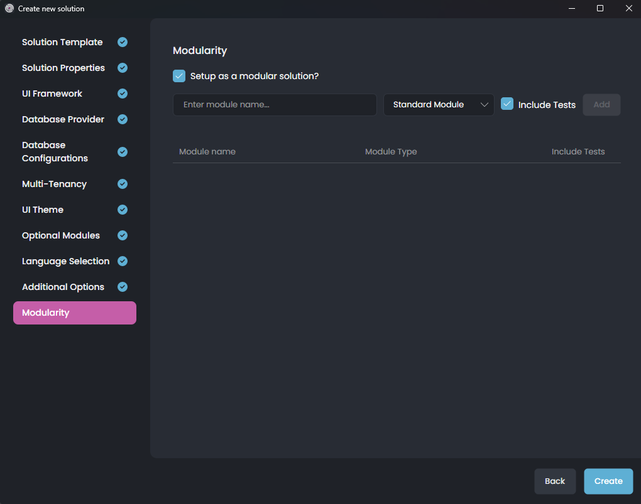Navigate to the Optional Modules step
This screenshot has height=504, width=641.
tap(60, 235)
